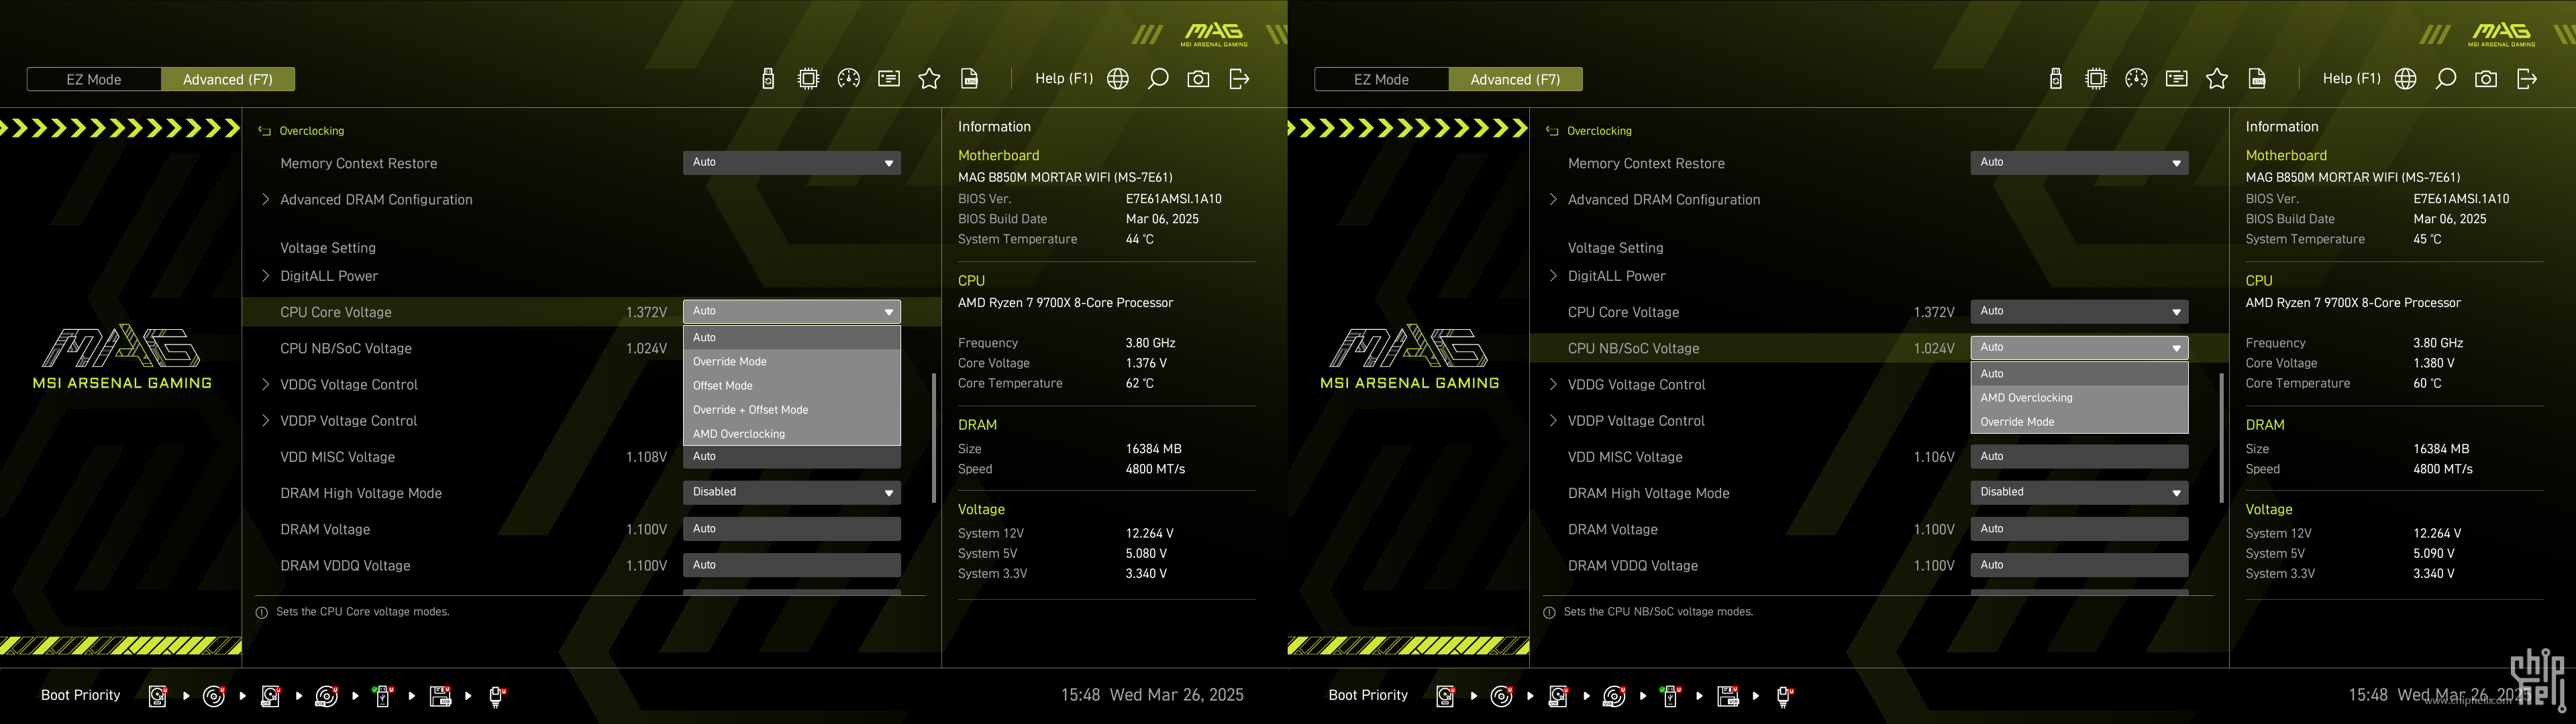This screenshot has height=724, width=2576.
Task: Select USB floppy boot device, right Boot Priority
Action: pyautogui.click(x=1728, y=696)
